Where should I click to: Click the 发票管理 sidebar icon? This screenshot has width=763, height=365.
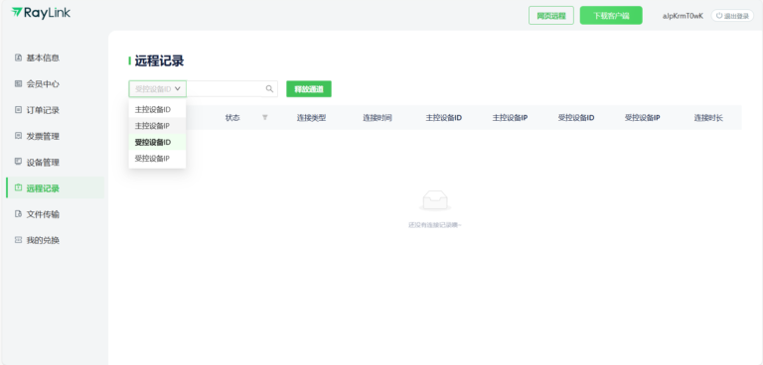[x=19, y=136]
